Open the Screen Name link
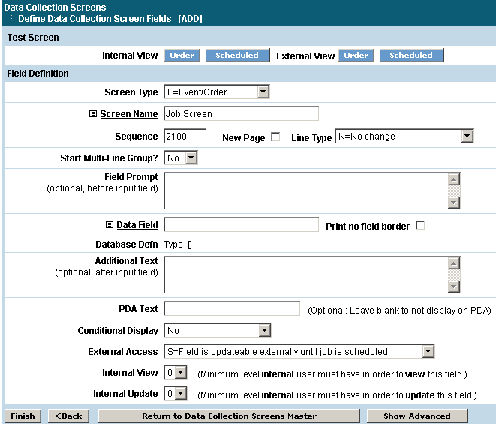 pos(129,113)
